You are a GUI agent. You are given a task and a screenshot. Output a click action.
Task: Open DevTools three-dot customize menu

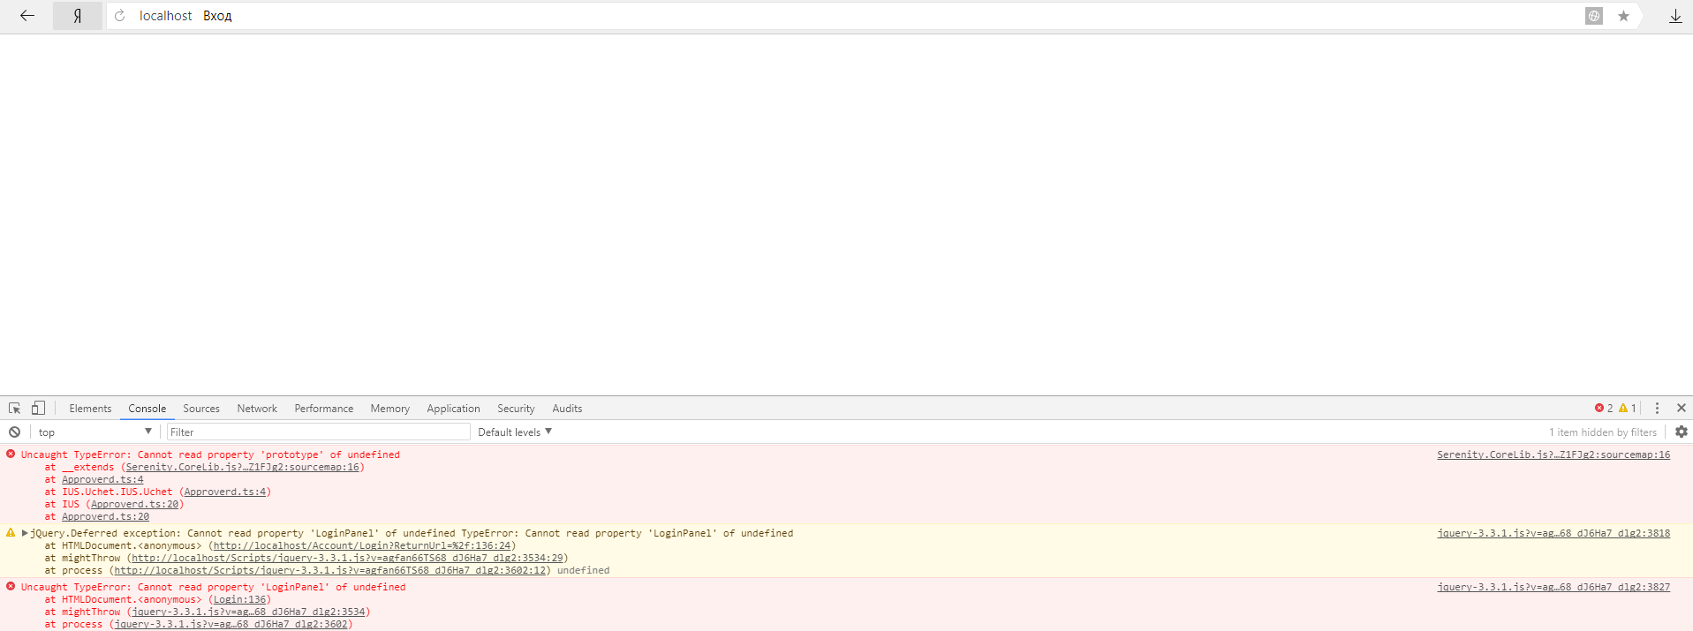pyautogui.click(x=1657, y=409)
